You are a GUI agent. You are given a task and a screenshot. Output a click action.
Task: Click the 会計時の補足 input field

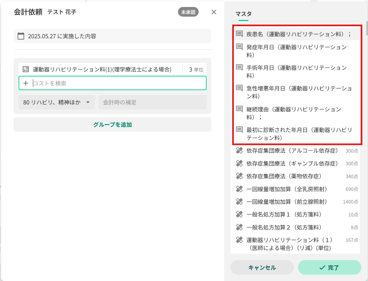pos(152,102)
